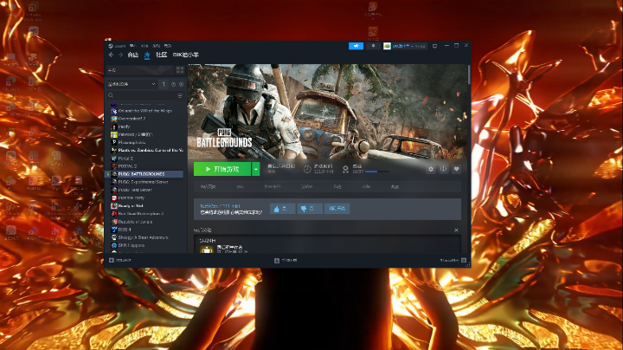The image size is (623, 350).
Task: Click the ready-to-play filter icon
Action: [181, 84]
